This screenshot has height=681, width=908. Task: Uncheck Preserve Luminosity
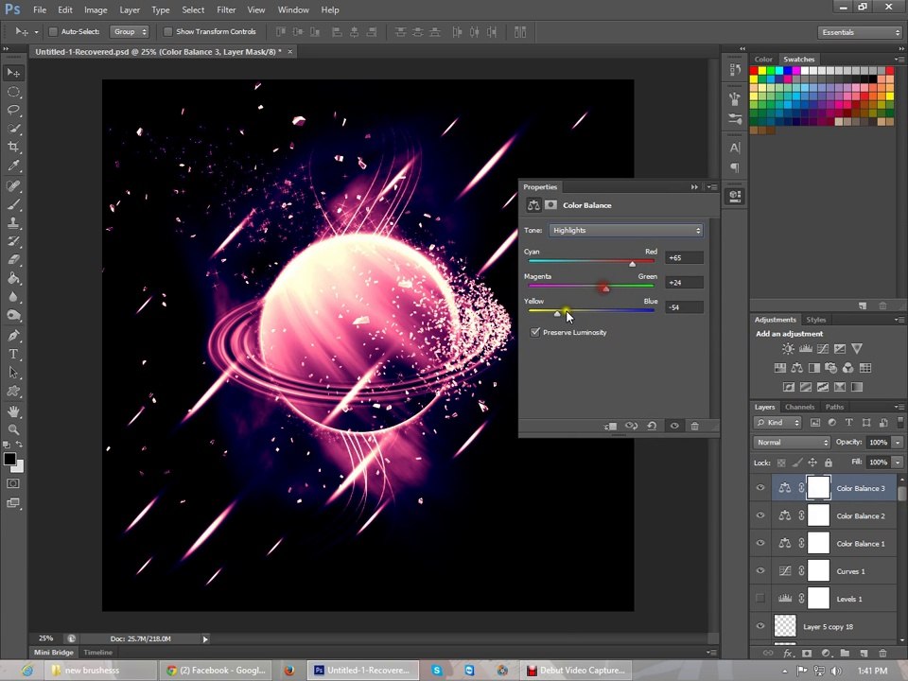535,332
